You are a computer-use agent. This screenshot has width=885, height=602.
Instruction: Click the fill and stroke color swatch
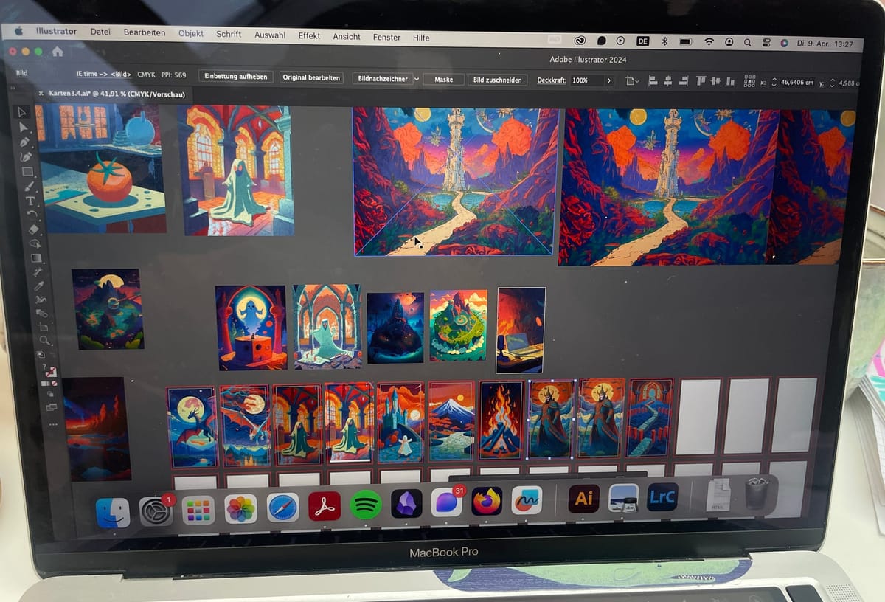[x=51, y=370]
